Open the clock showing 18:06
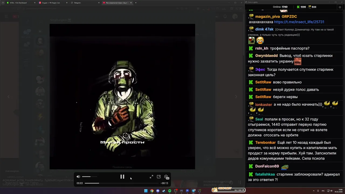This screenshot has height=194, width=345. point(339,191)
